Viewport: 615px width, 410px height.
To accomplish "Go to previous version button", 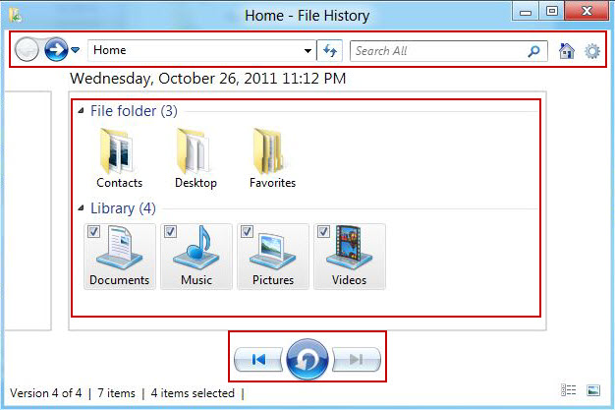I will [258, 359].
